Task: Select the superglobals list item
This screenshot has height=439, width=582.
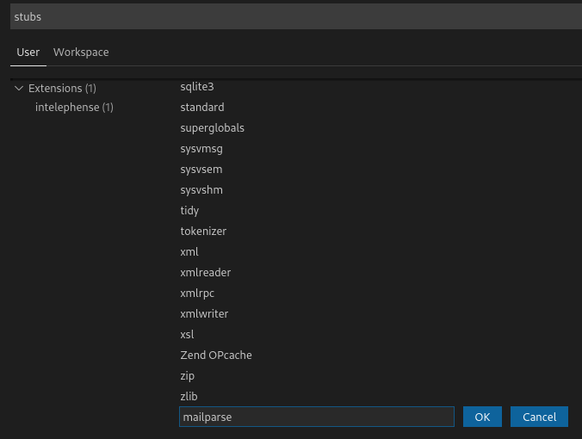Action: pyautogui.click(x=213, y=128)
